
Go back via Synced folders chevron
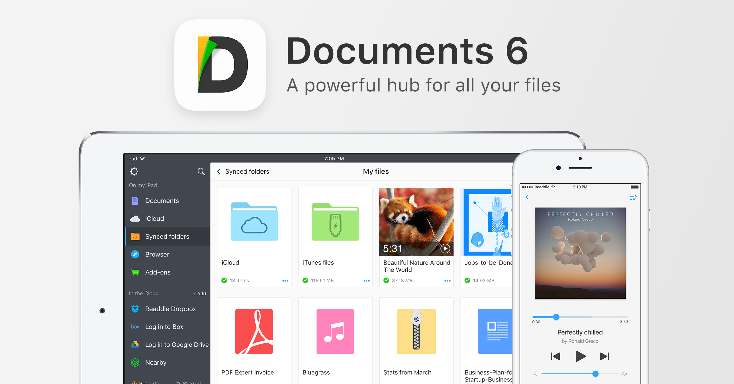[219, 172]
